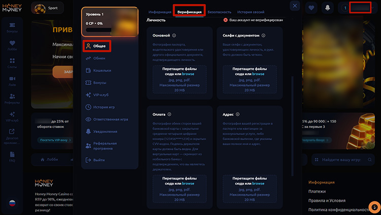381x215 pixels.
Task: Click info icon next to Адрес
Action: 238,114
